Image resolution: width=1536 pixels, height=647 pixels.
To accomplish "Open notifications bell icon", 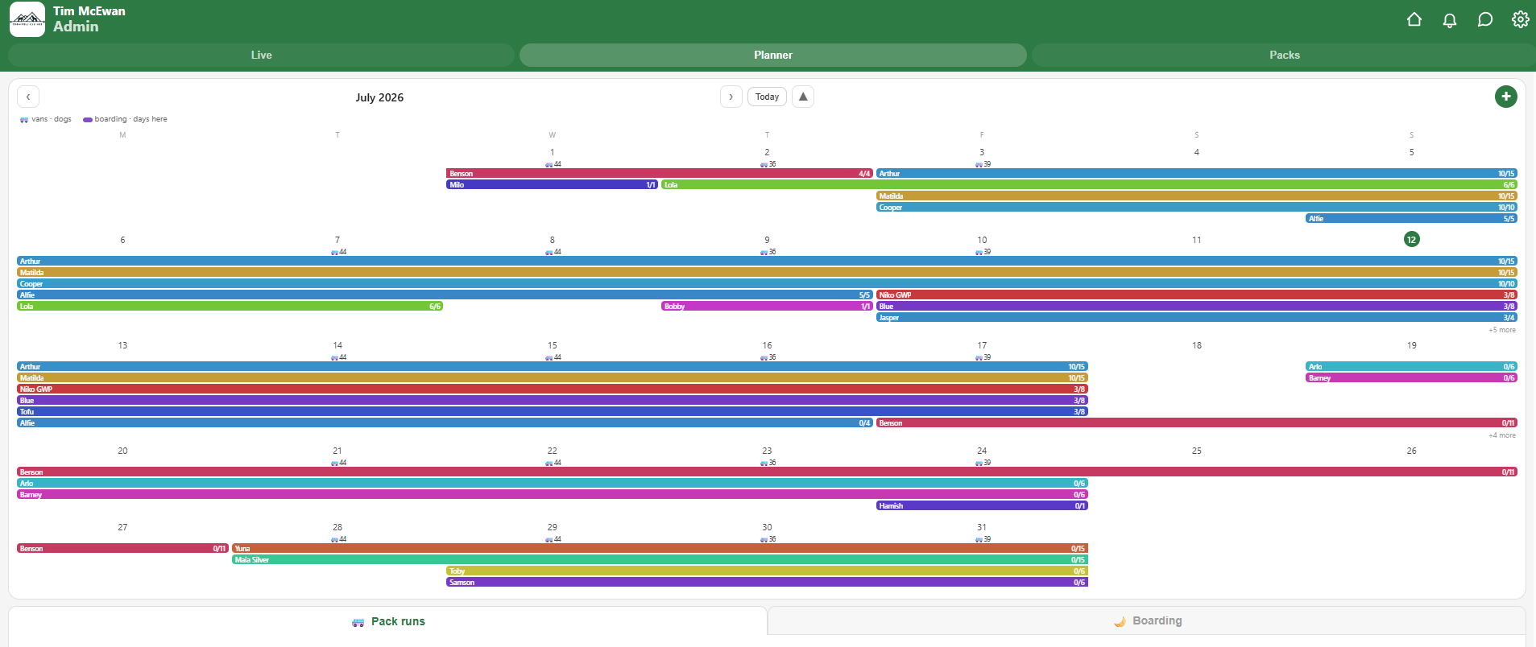I will pyautogui.click(x=1449, y=19).
